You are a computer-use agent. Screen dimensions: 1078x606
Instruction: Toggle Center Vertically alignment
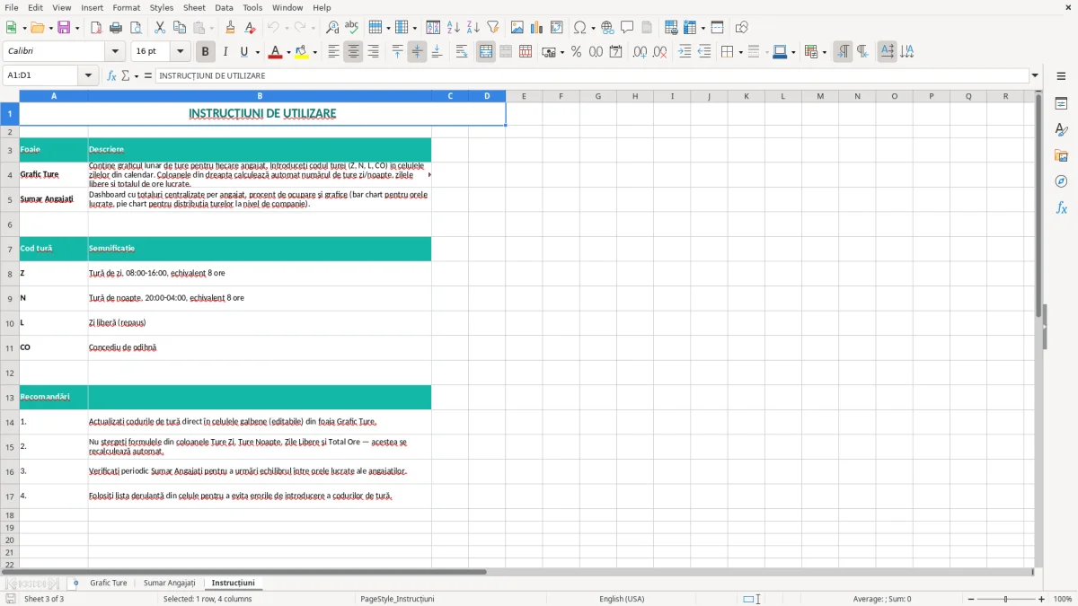point(417,52)
